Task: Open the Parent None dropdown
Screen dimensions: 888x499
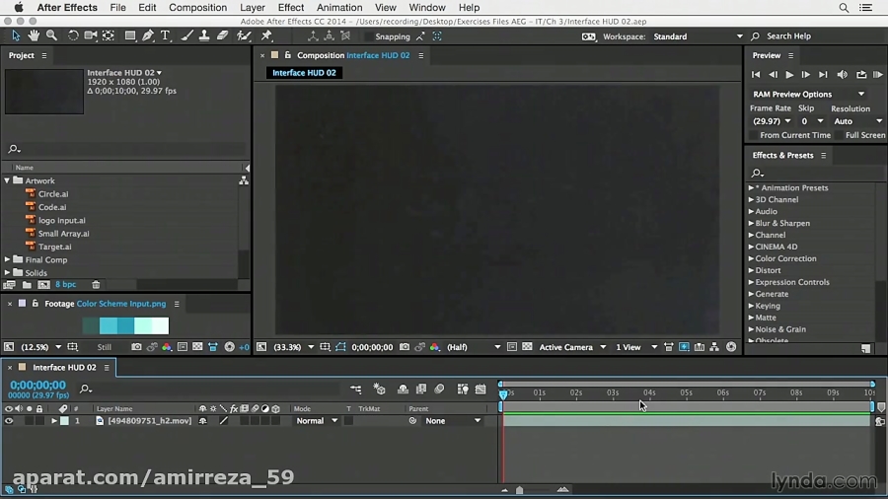Action: click(x=453, y=420)
